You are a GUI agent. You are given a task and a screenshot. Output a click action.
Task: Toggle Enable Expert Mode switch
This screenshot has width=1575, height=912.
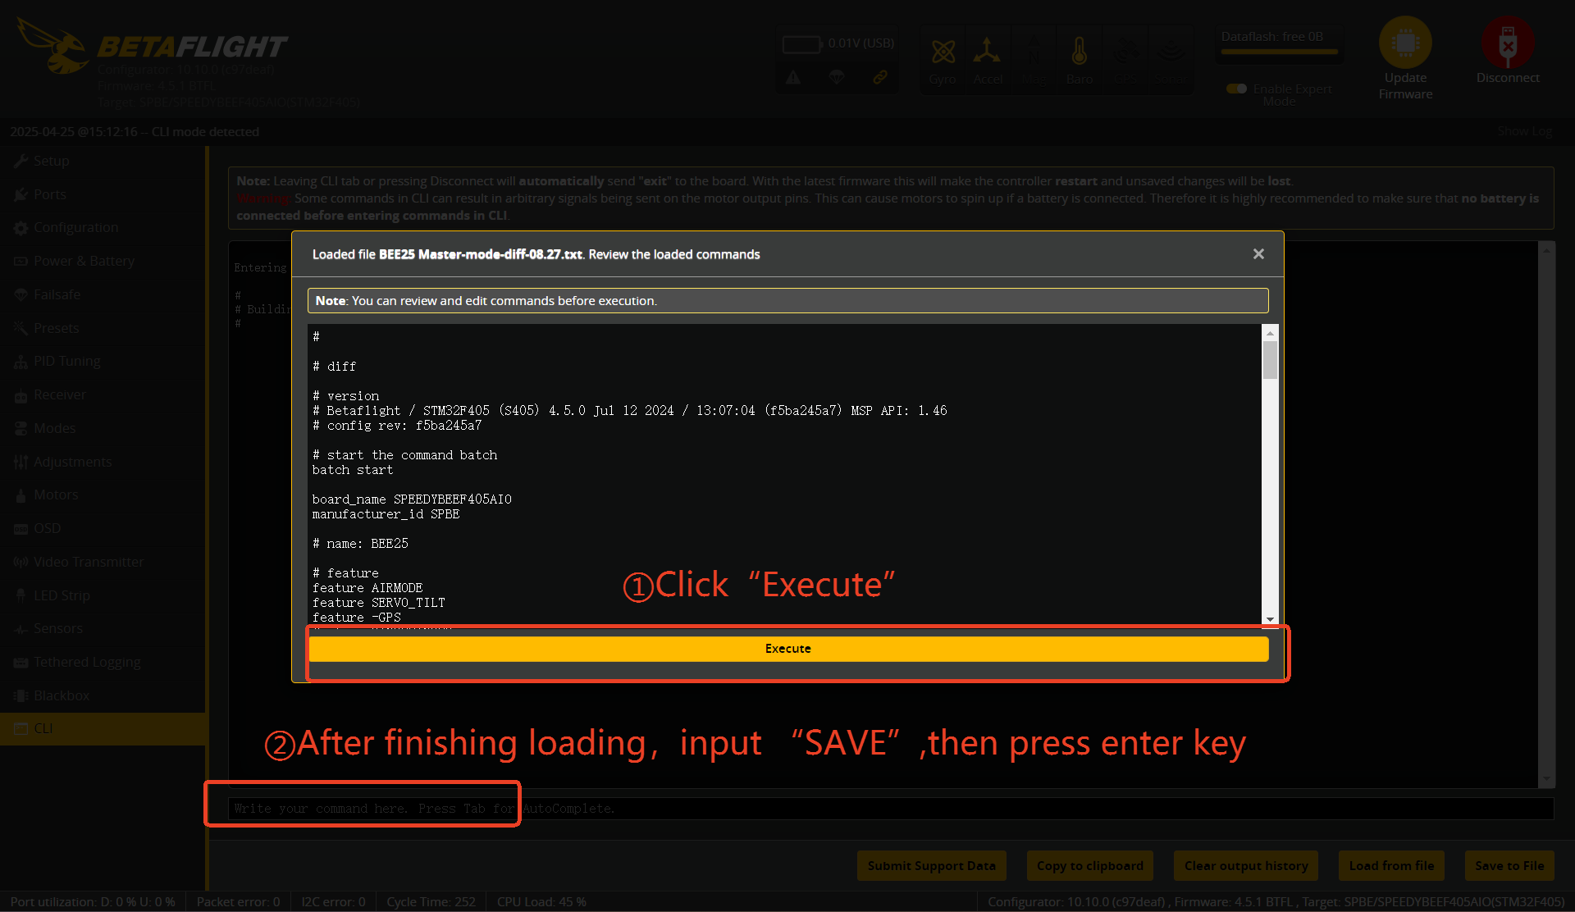coord(1236,89)
